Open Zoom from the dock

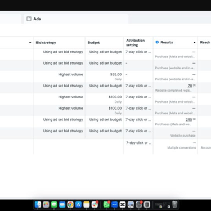114,204
